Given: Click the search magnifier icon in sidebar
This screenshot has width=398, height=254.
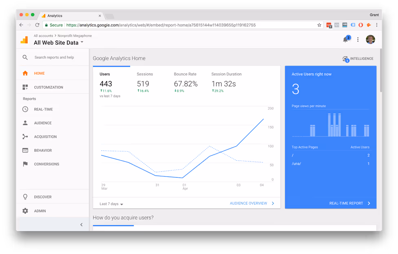Looking at the screenshot, I should pos(25,57).
